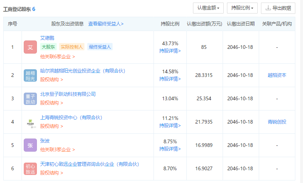
Task: Open shareholder 艾德鹏 profile link
Action: point(47,38)
